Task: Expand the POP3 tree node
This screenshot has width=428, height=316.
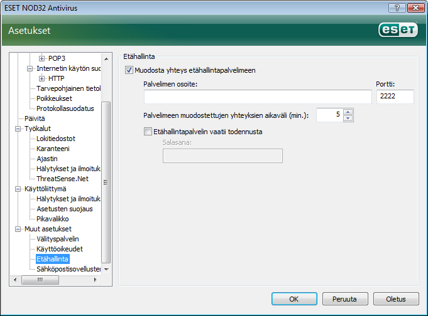Action: coord(41,58)
